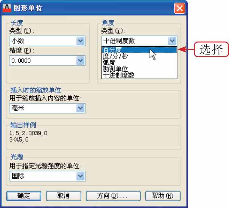Choose 弧度 in the angle type list
Image resolution: width=229 pixels, height=208 pixels.
tap(139, 63)
